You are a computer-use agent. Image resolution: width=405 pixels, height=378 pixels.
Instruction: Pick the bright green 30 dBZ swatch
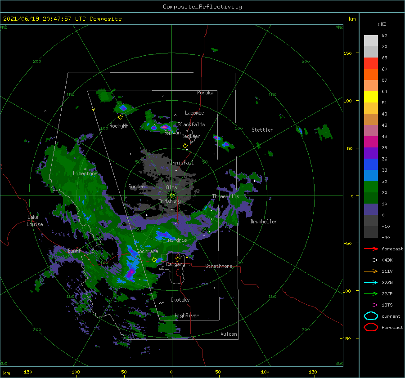coord(371,187)
